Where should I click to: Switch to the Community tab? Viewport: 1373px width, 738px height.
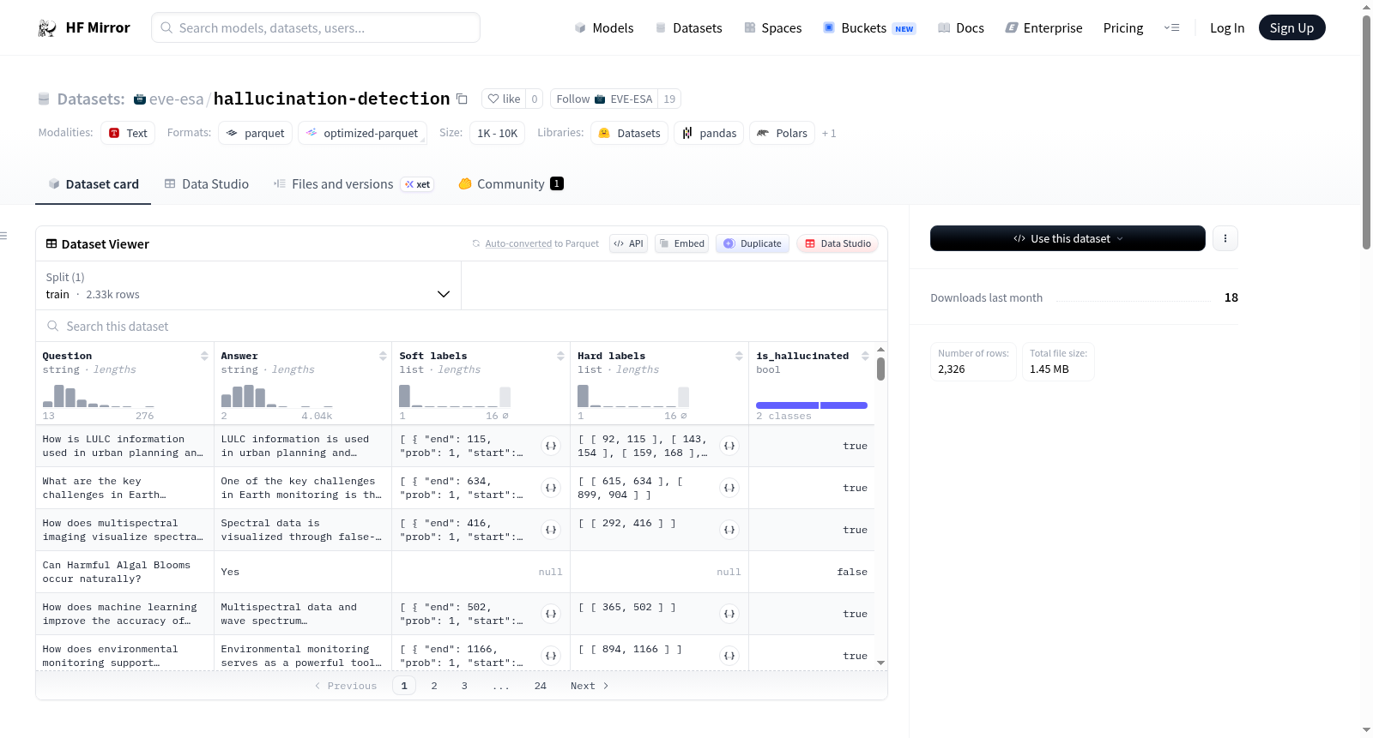pos(511,183)
